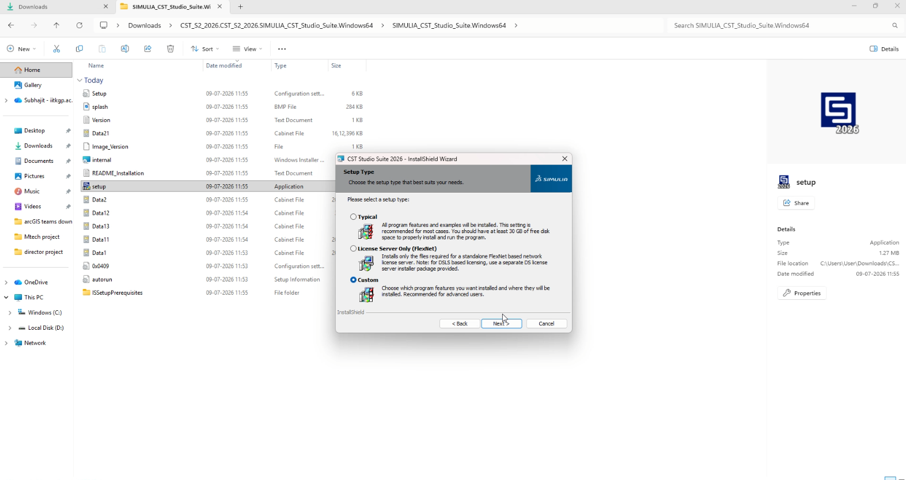Open the See more (three dots) menu
This screenshot has width=906, height=480.
click(282, 49)
